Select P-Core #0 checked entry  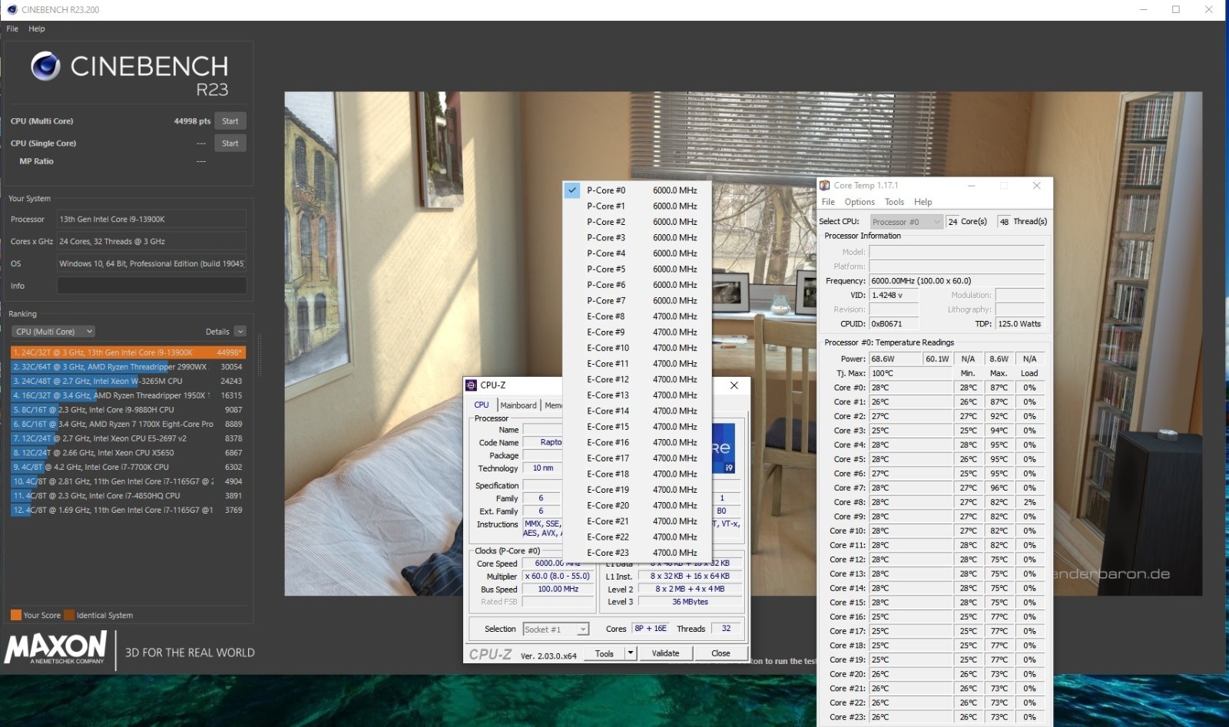coord(637,190)
